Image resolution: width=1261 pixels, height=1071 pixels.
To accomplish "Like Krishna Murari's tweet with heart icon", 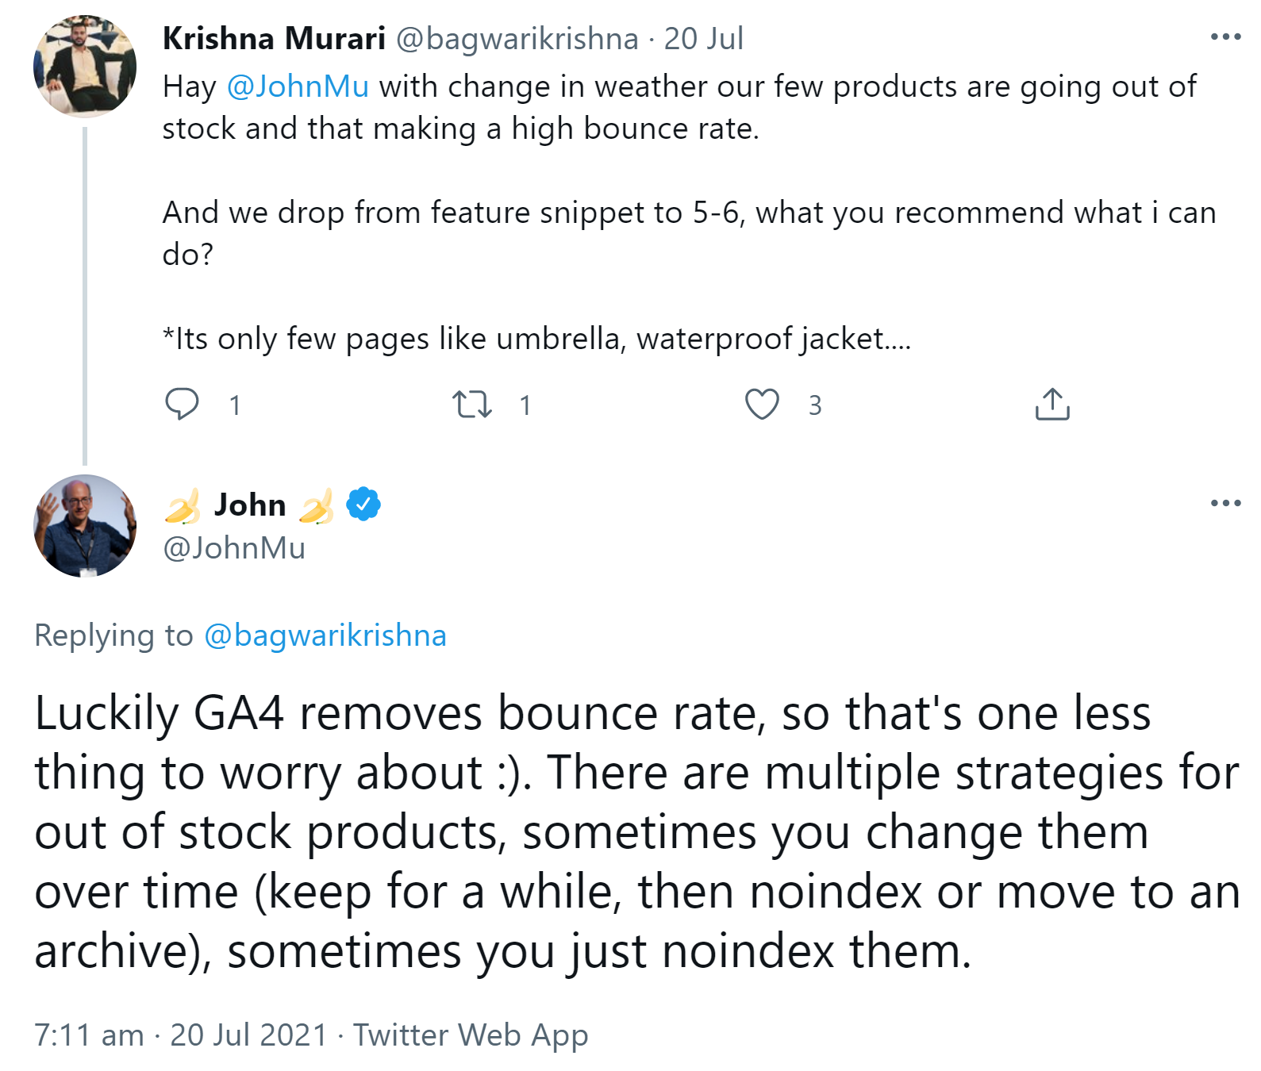I will pos(762,404).
